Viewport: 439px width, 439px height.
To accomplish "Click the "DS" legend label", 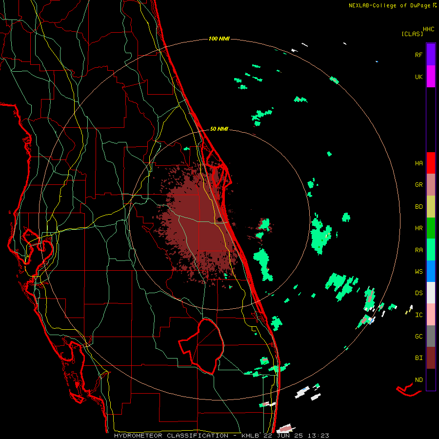I will [x=419, y=293].
